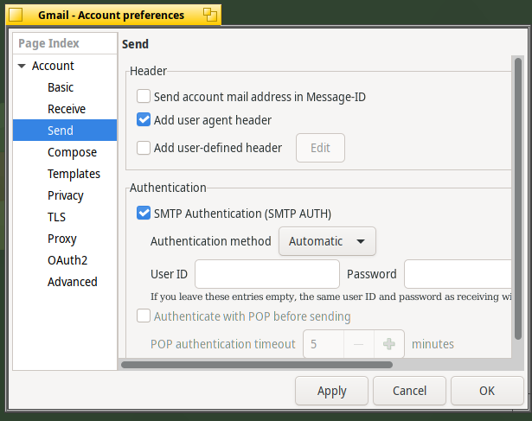532x421 pixels.
Task: Click the Page Index column header
Action: tap(65, 43)
